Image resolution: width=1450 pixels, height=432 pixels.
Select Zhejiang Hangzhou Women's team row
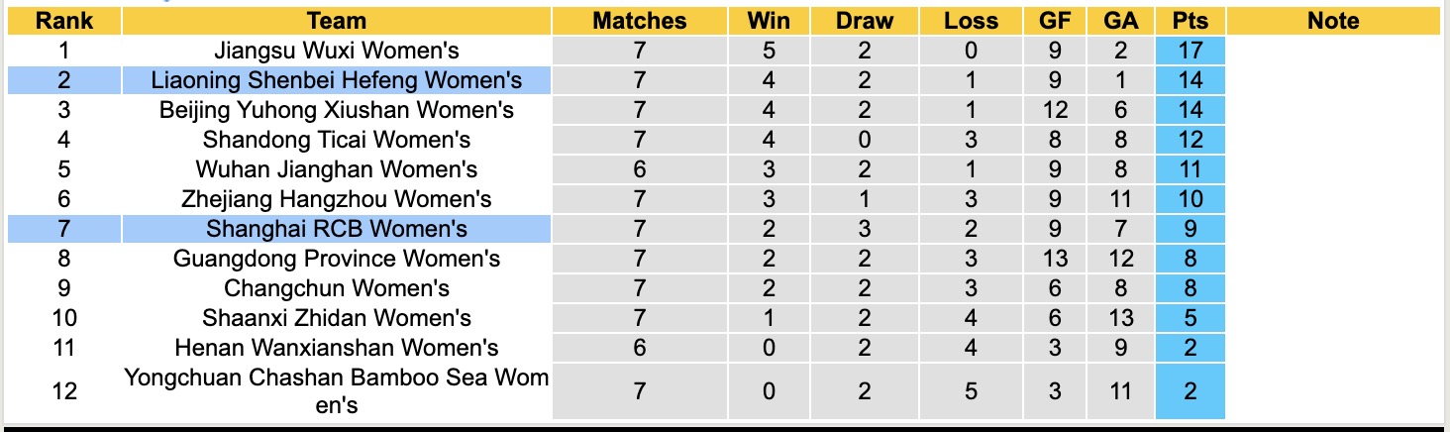(337, 199)
